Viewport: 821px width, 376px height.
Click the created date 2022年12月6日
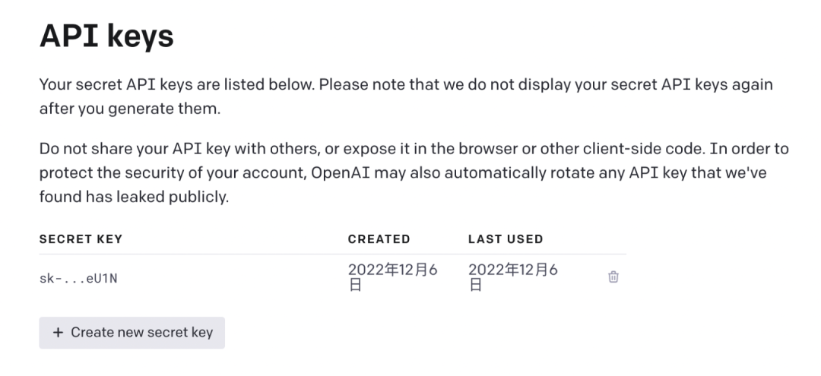tap(392, 277)
